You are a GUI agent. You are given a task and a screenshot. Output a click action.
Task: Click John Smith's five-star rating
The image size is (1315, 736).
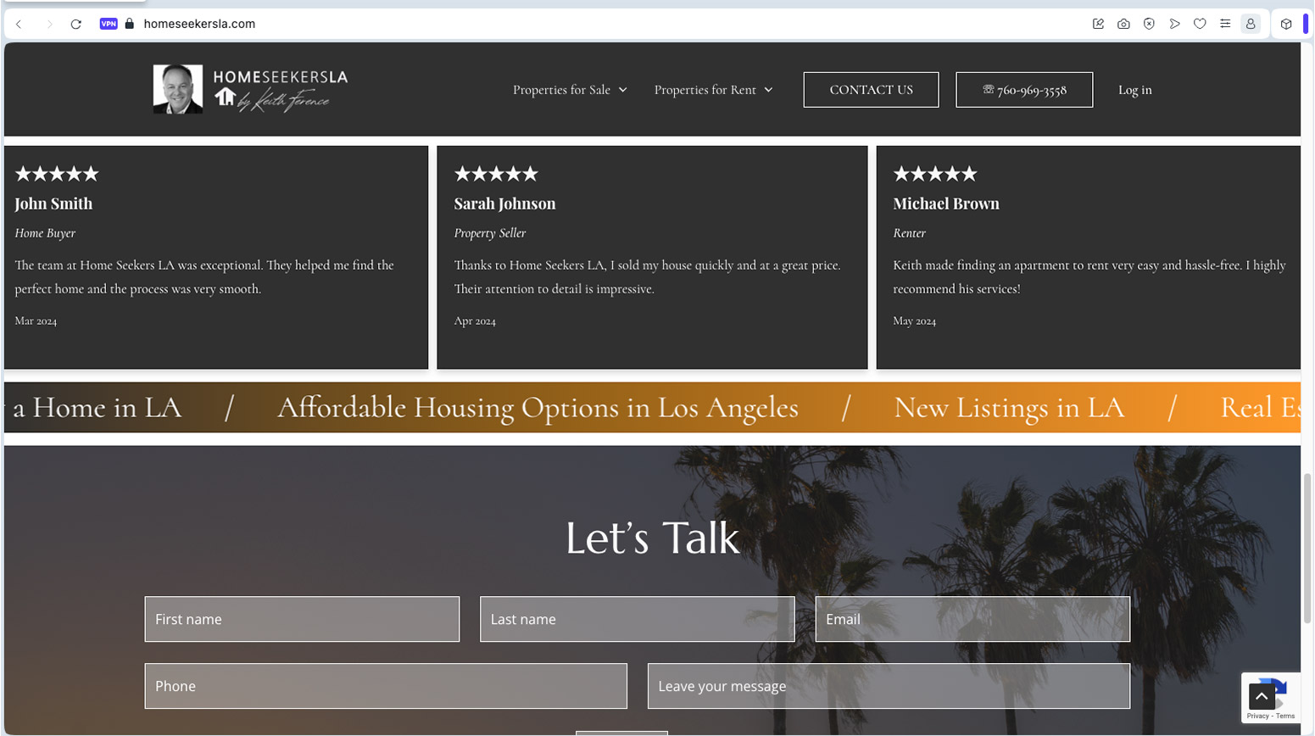[x=57, y=174]
